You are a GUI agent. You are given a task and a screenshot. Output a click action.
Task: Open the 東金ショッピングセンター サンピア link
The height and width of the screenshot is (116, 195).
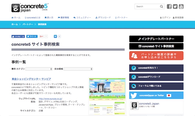point(31,79)
